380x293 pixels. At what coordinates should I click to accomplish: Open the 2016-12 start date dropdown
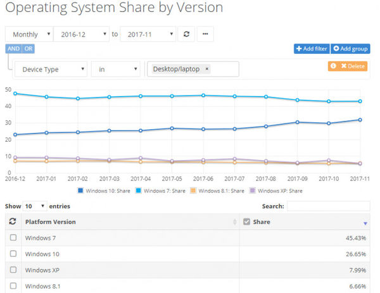(x=81, y=34)
